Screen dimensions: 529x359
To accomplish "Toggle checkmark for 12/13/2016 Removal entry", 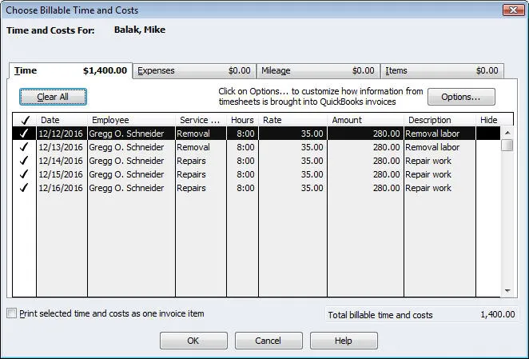I will tap(24, 147).
